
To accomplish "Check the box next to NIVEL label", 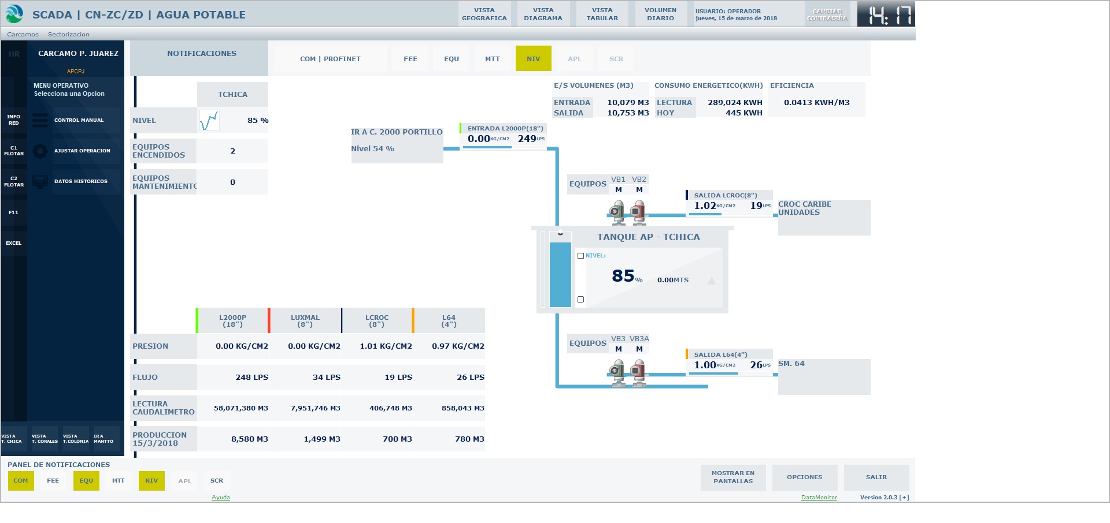I will click(580, 256).
